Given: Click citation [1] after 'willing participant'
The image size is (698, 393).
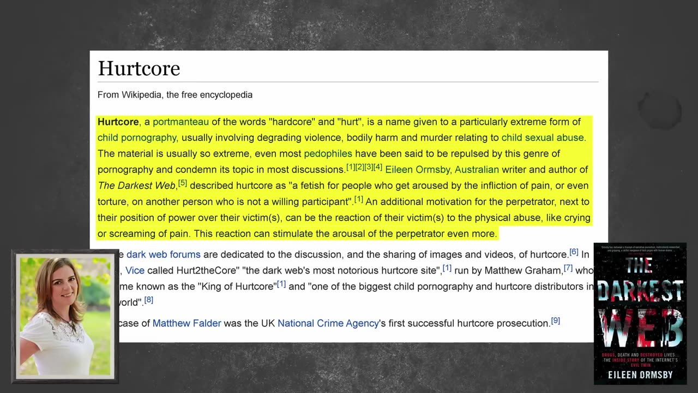Looking at the screenshot, I should (x=359, y=199).
